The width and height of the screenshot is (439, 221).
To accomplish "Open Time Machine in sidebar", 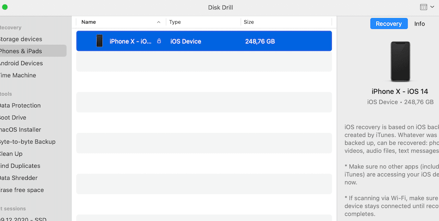I will (x=18, y=75).
